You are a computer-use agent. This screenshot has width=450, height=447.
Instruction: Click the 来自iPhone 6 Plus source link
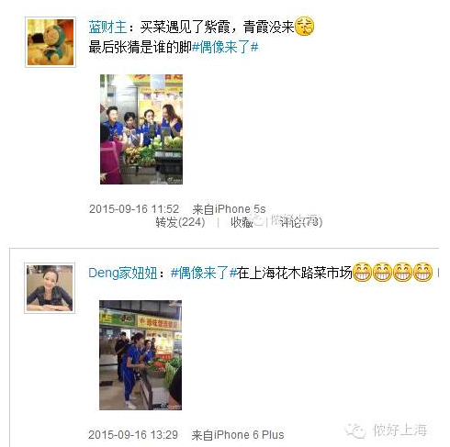238,435
